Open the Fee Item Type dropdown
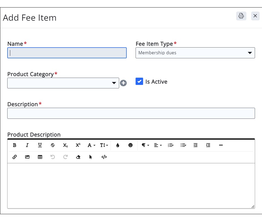 pyautogui.click(x=195, y=53)
